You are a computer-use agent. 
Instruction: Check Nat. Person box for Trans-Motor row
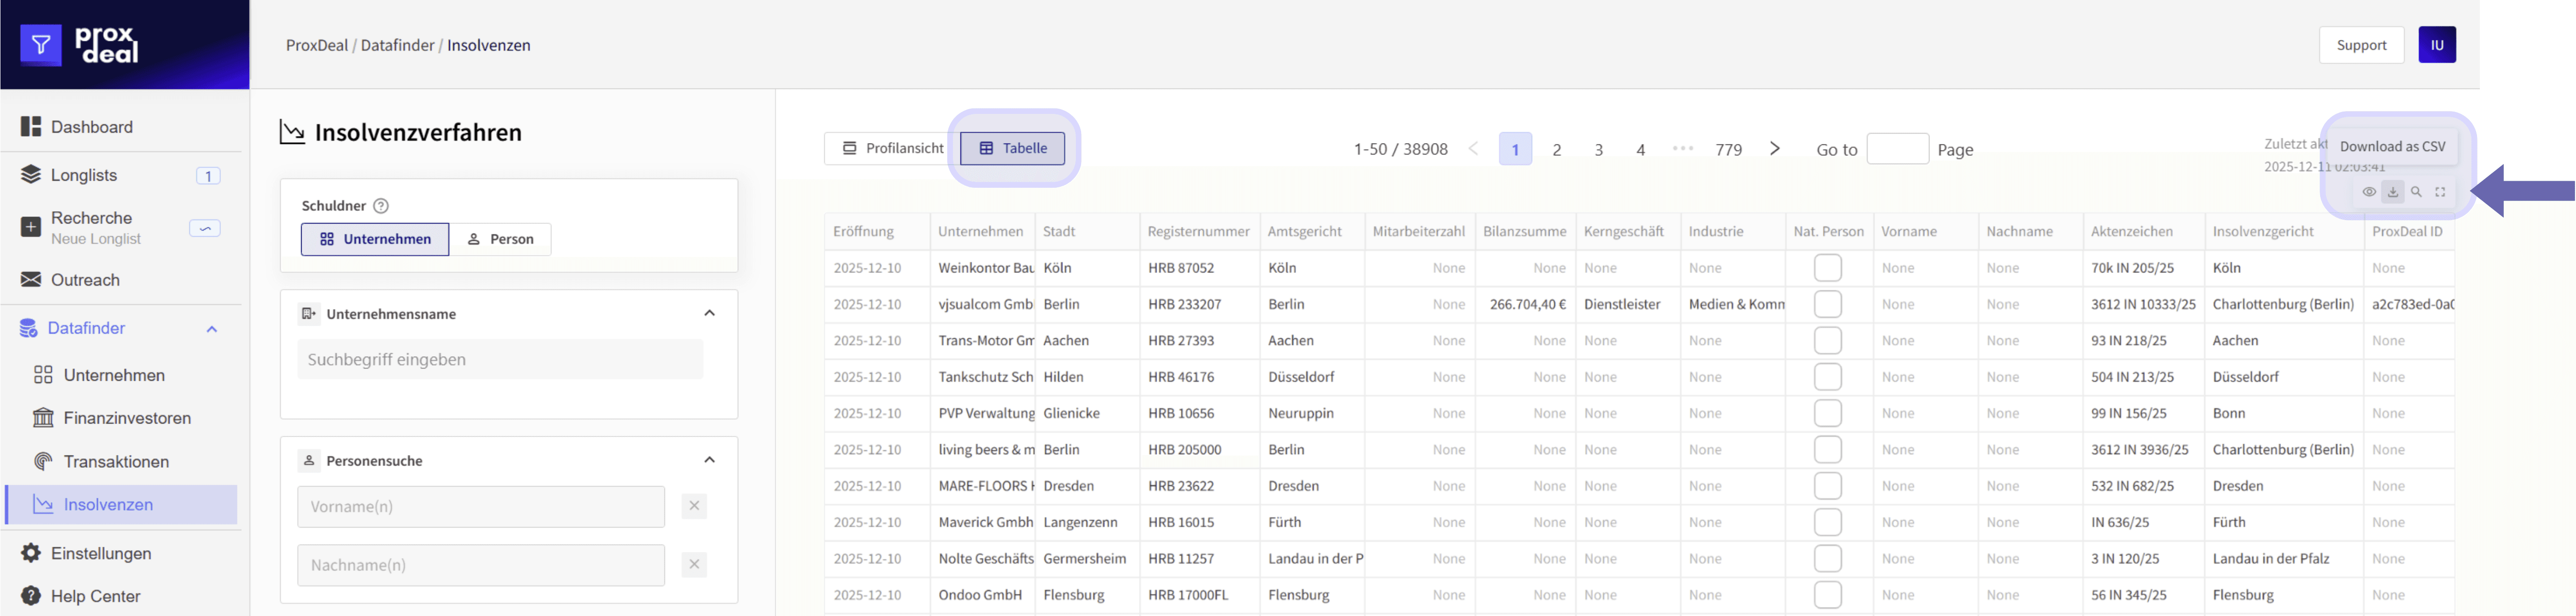click(x=1827, y=340)
